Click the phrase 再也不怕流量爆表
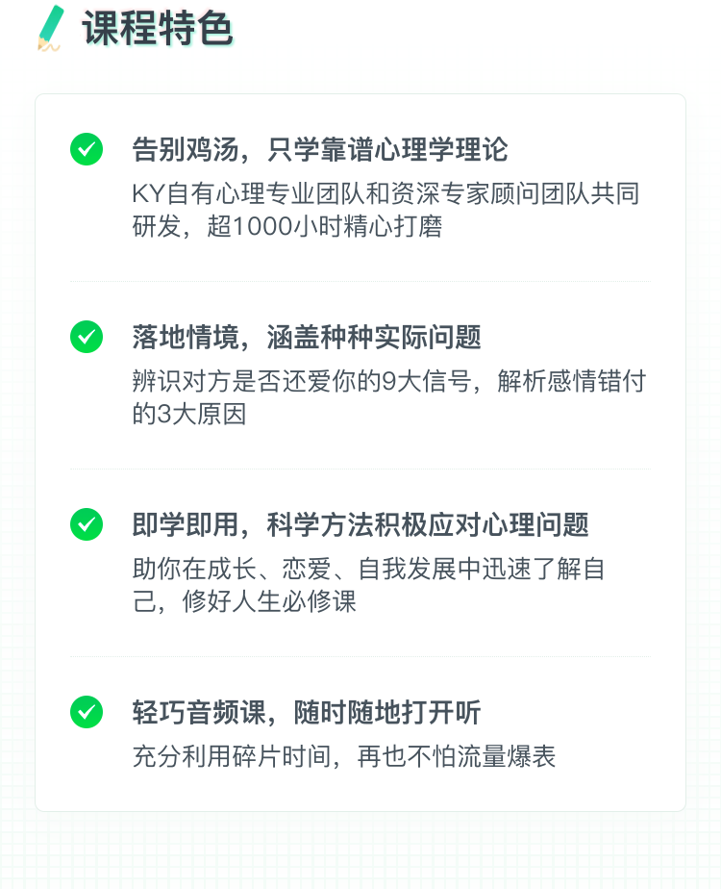This screenshot has height=889, width=721. click(x=457, y=756)
